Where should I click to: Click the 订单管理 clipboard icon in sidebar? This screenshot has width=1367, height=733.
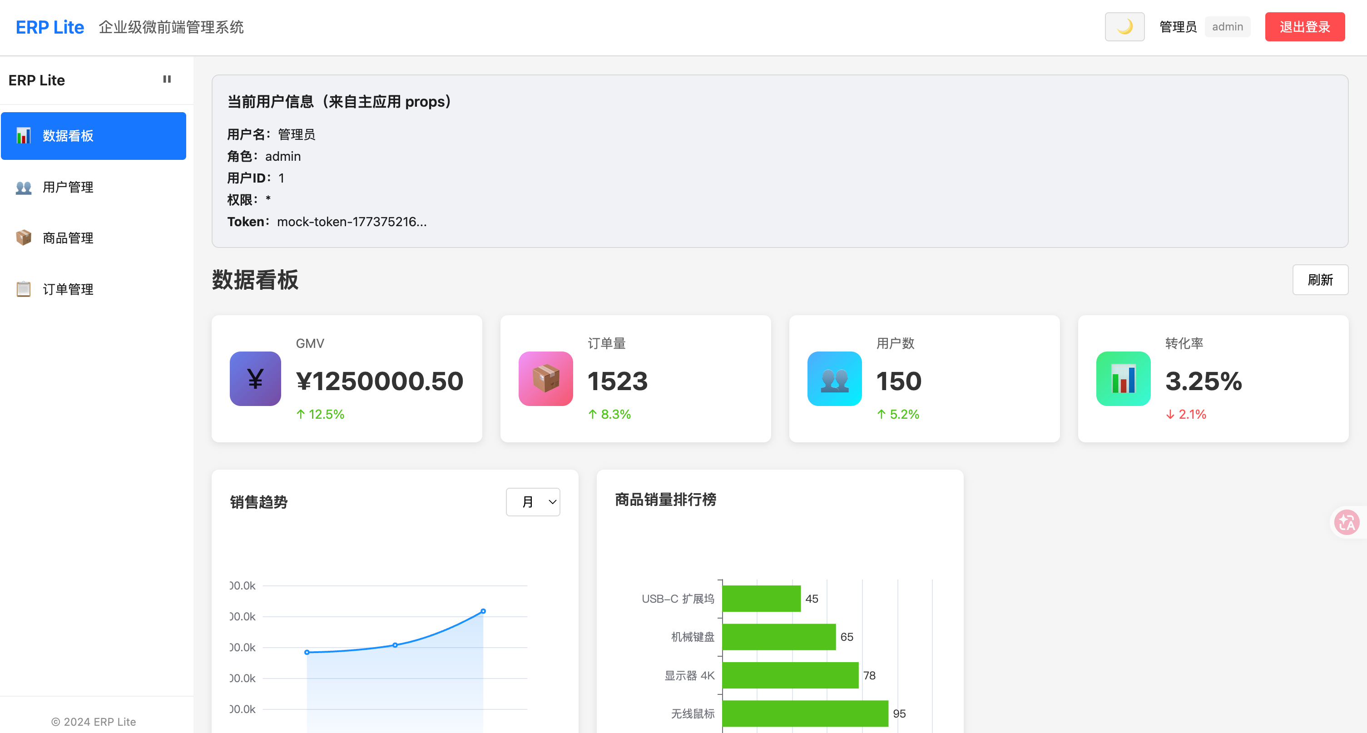click(x=23, y=289)
